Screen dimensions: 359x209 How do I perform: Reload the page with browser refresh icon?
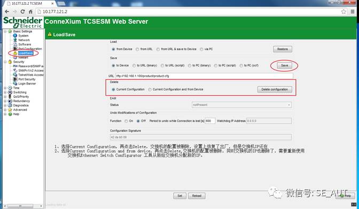pyautogui.click(x=22, y=11)
